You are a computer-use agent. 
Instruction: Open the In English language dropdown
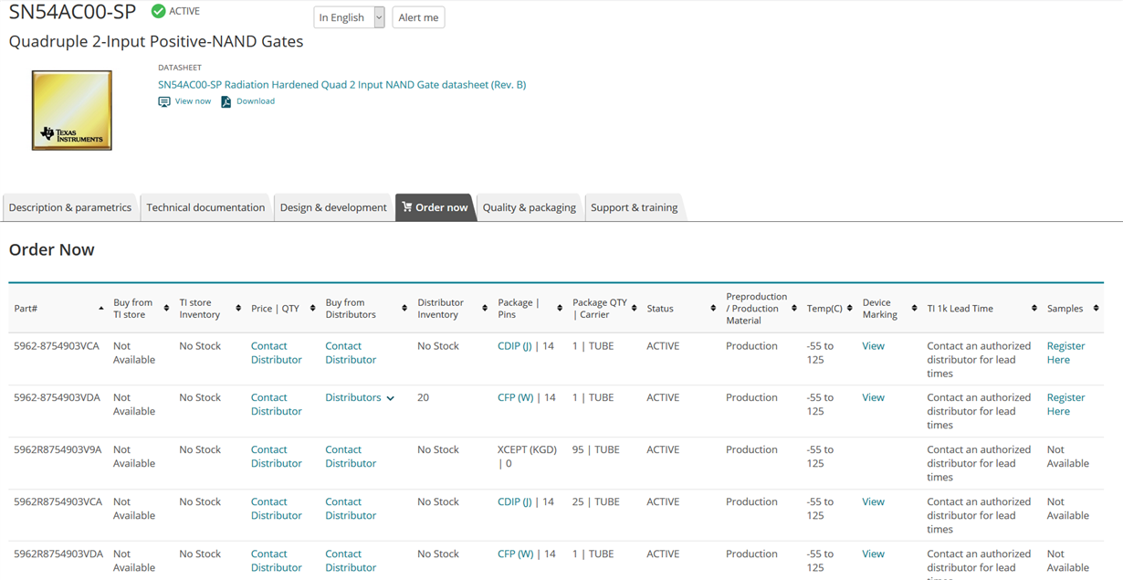click(x=350, y=17)
